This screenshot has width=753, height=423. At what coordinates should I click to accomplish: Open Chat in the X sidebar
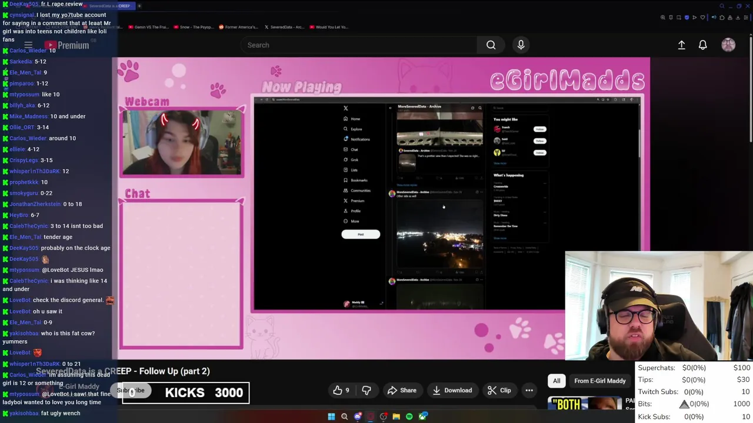point(351,149)
